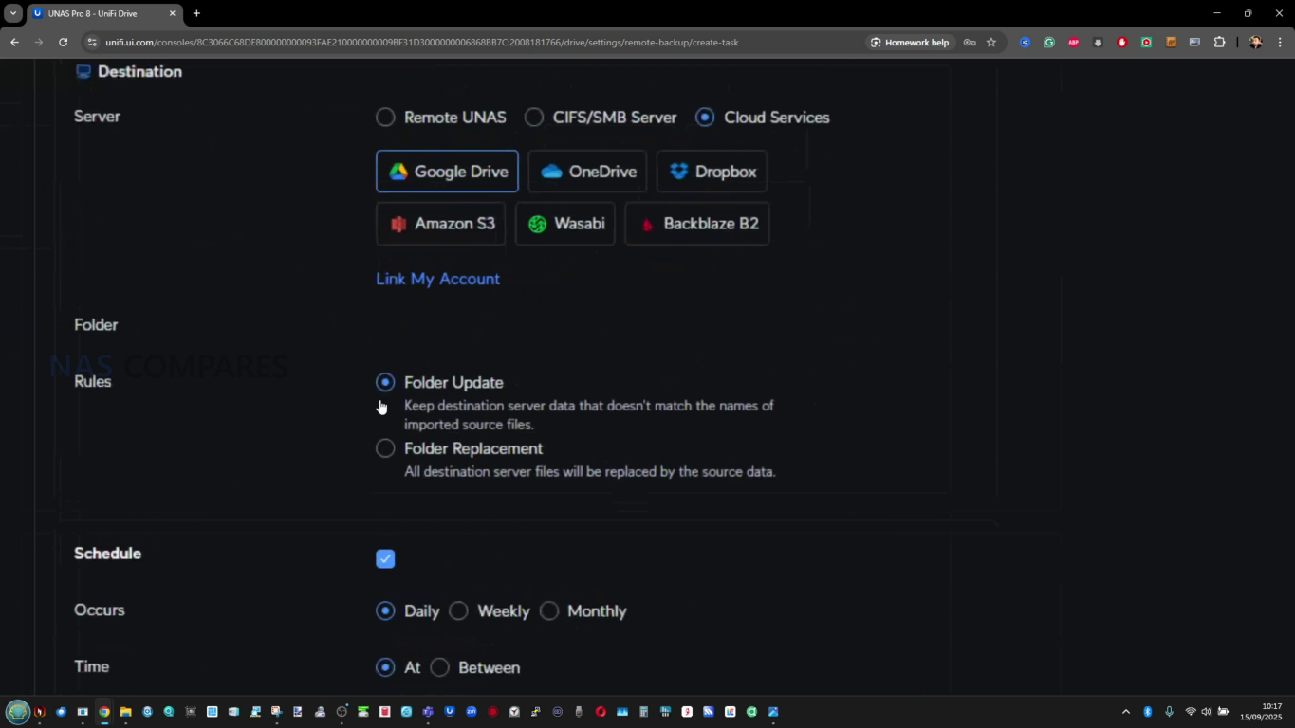Screen dimensions: 1295x728
Task: Open the Grammarly extension icon
Action: pos(1049,43)
